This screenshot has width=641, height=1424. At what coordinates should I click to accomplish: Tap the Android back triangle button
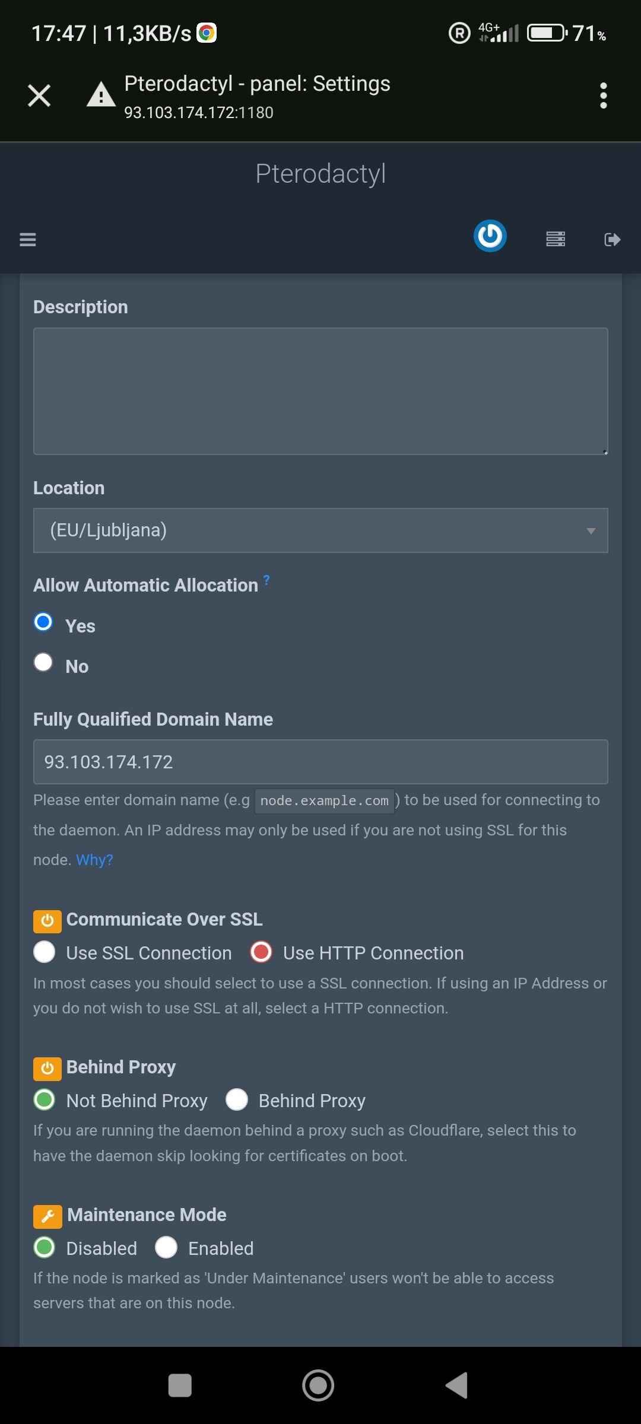tap(456, 1385)
